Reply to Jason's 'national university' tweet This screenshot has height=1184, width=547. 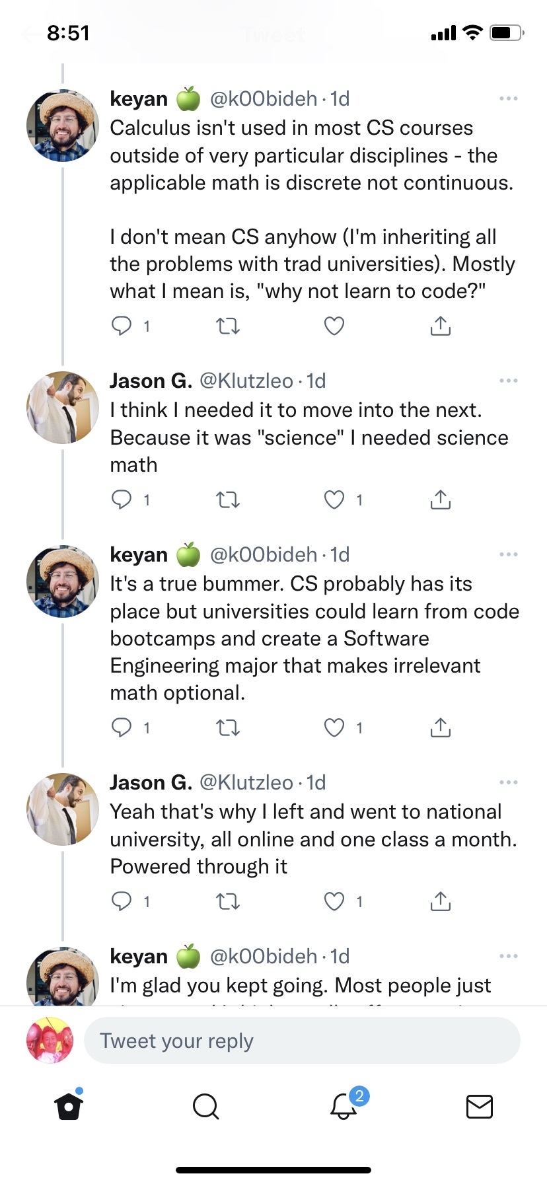pos(122,901)
